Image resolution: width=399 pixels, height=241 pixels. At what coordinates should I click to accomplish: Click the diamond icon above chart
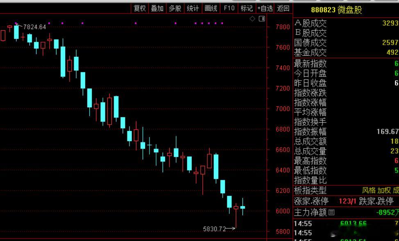tap(252, 18)
